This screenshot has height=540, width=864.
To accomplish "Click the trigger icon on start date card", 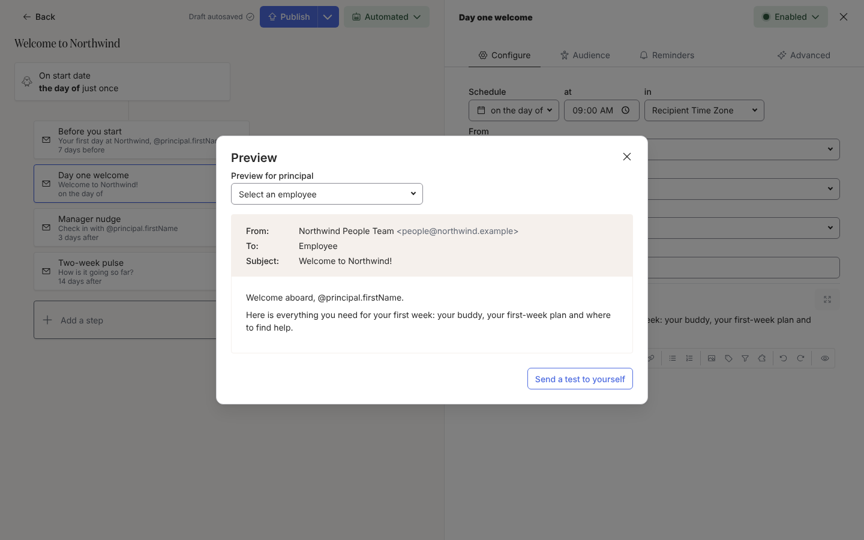I will click(27, 82).
